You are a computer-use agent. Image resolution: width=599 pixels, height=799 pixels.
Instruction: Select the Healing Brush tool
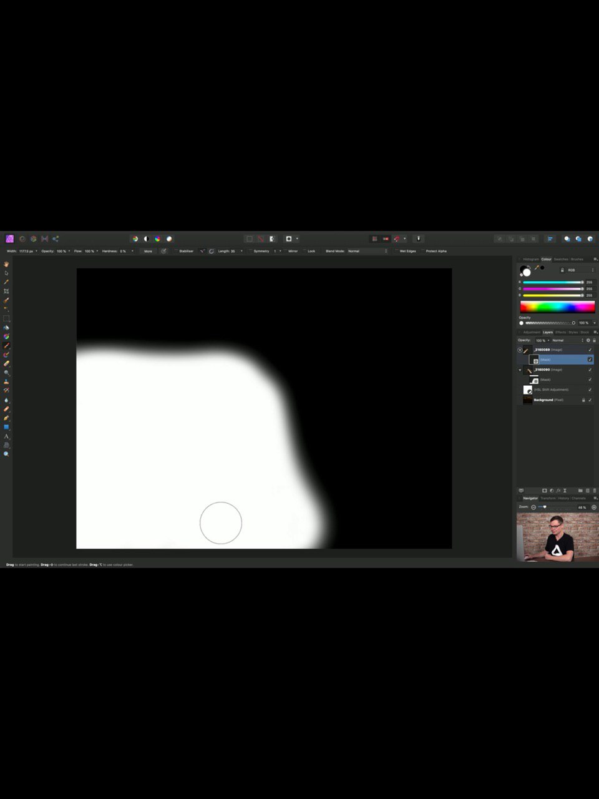tap(6, 409)
